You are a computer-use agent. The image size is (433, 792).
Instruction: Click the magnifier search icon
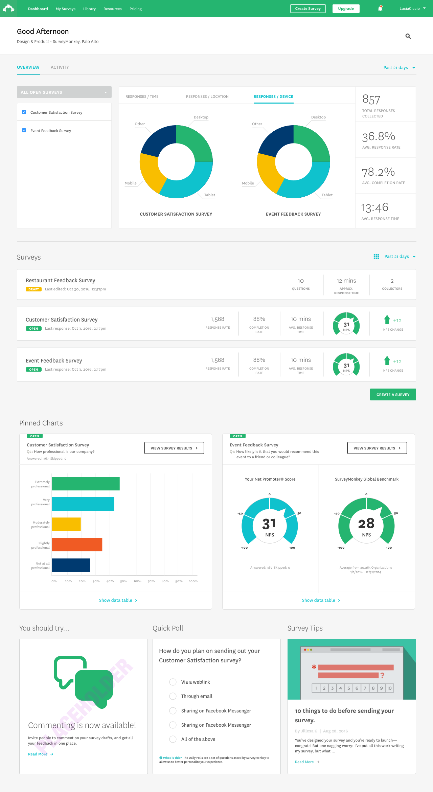pyautogui.click(x=408, y=36)
